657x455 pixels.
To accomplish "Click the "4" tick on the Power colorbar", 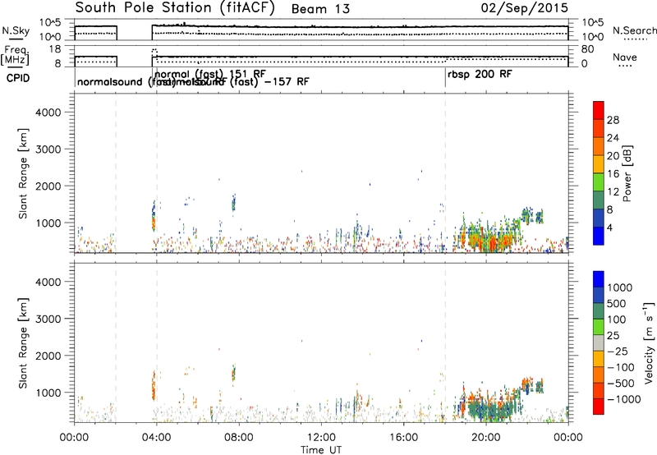I will [x=609, y=227].
